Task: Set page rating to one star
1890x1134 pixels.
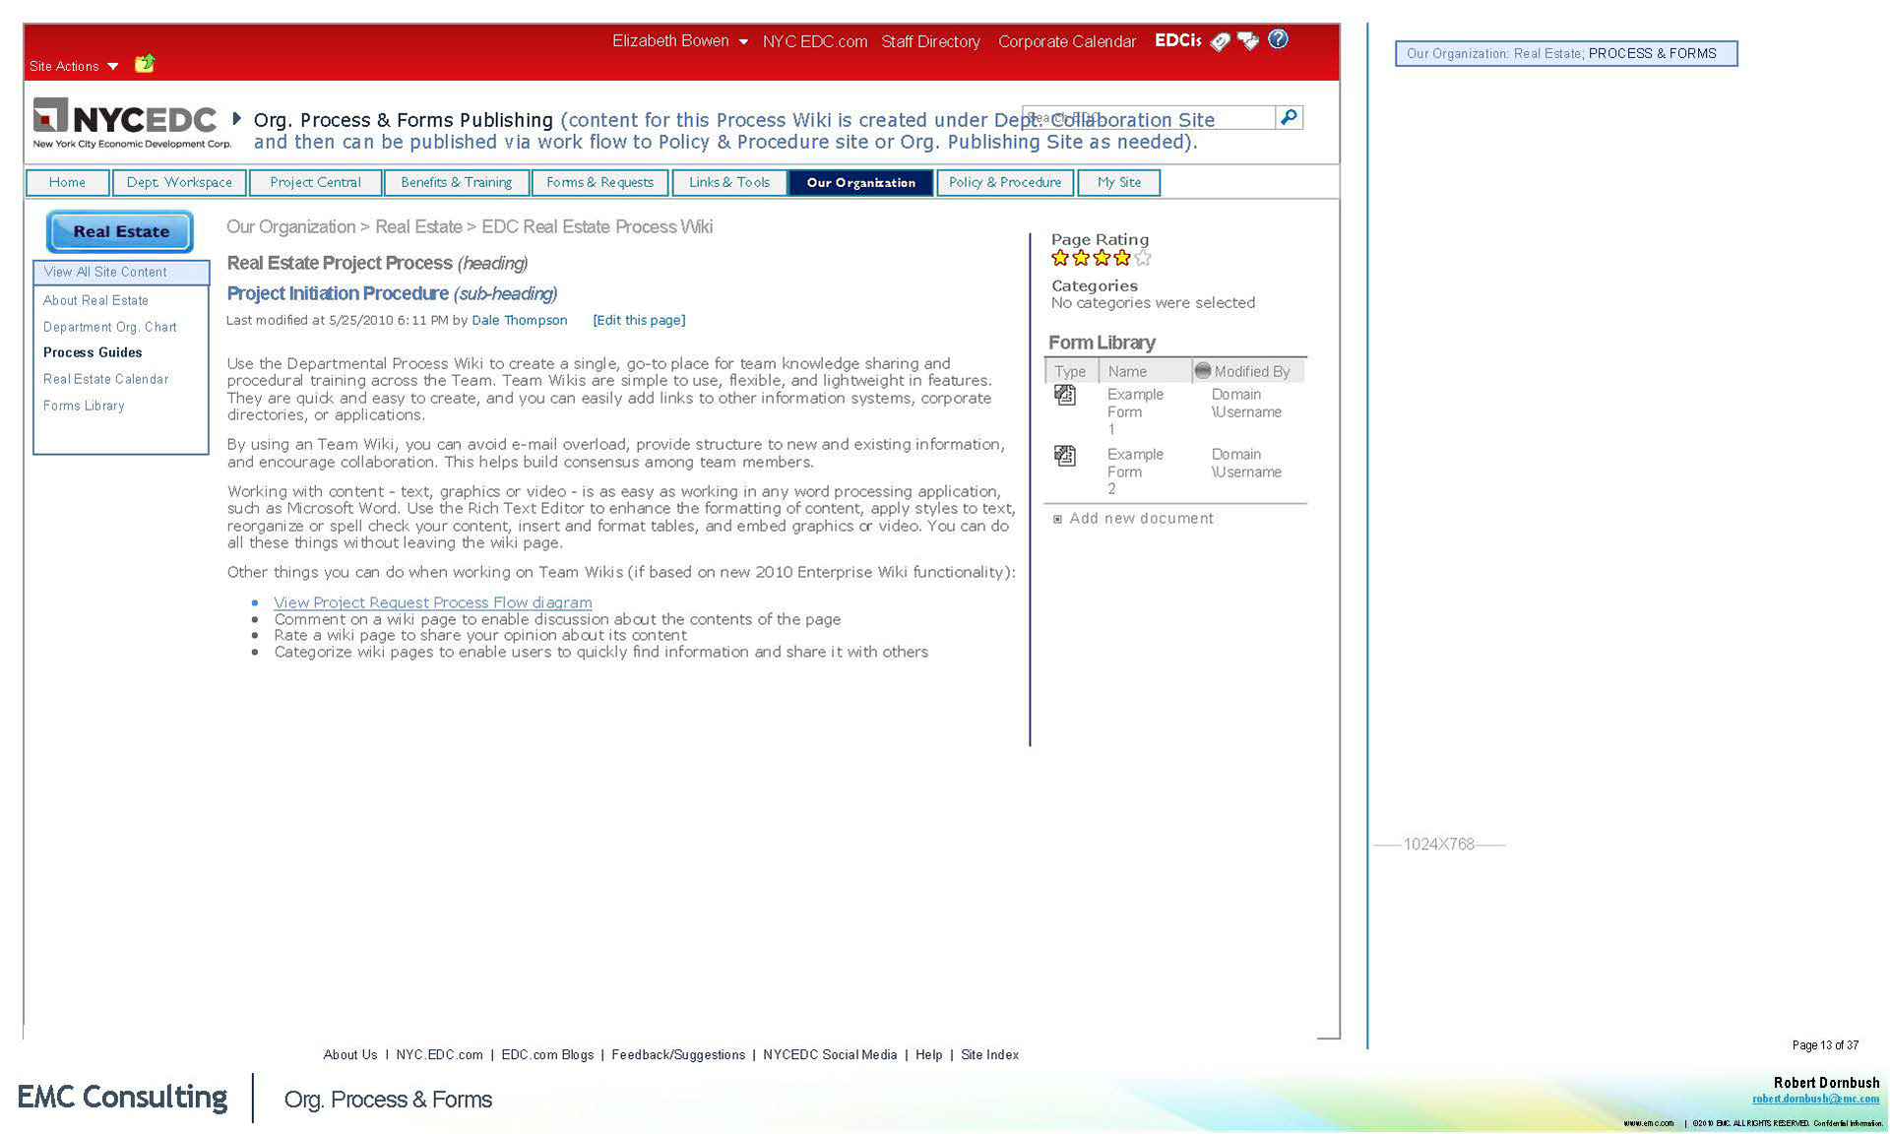Action: [x=1060, y=258]
